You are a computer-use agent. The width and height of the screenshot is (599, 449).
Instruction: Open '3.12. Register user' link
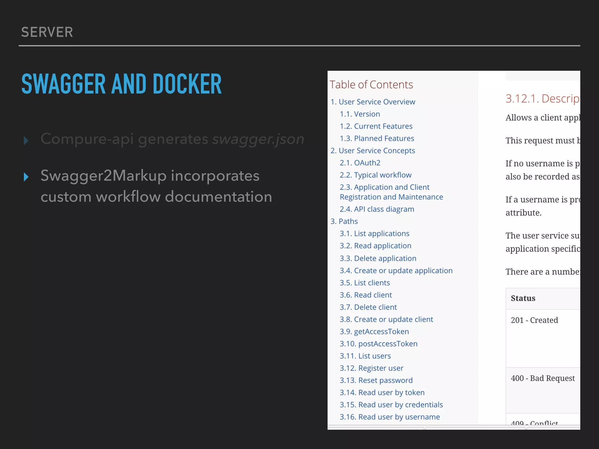click(x=371, y=368)
